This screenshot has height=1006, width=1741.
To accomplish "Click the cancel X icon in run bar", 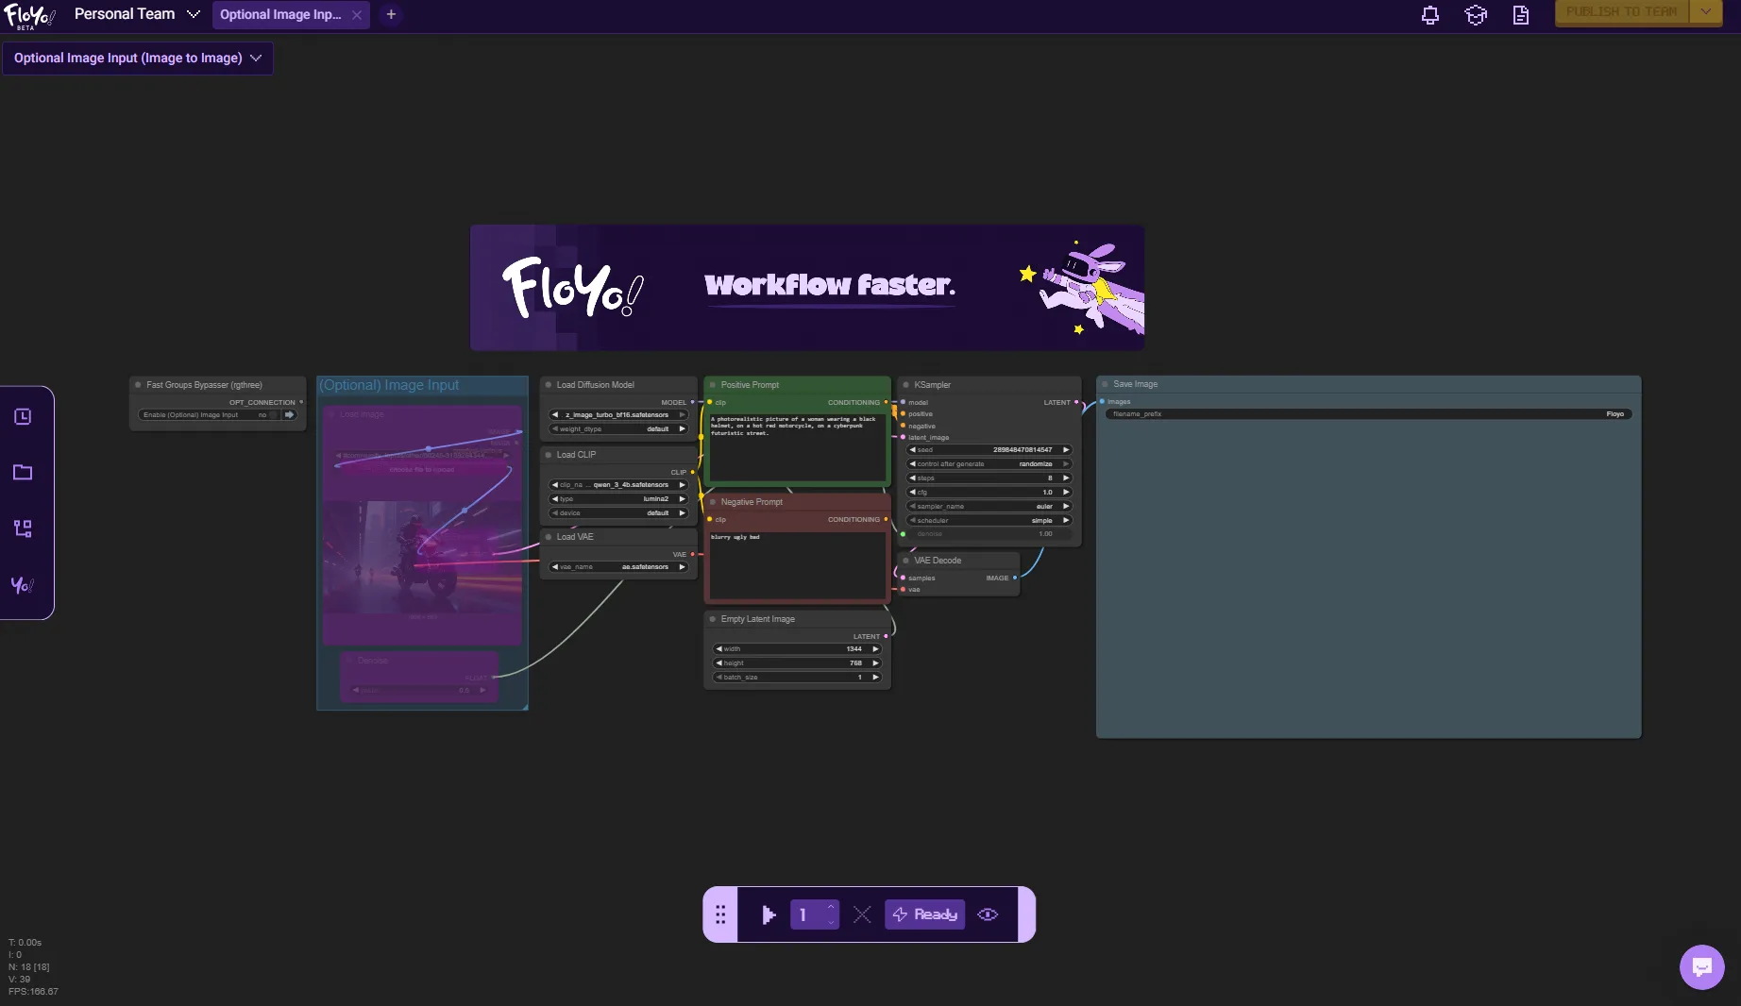I will [862, 914].
